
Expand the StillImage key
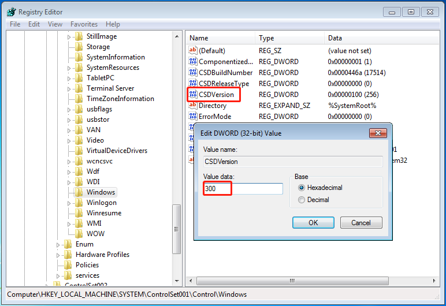pyautogui.click(x=69, y=37)
